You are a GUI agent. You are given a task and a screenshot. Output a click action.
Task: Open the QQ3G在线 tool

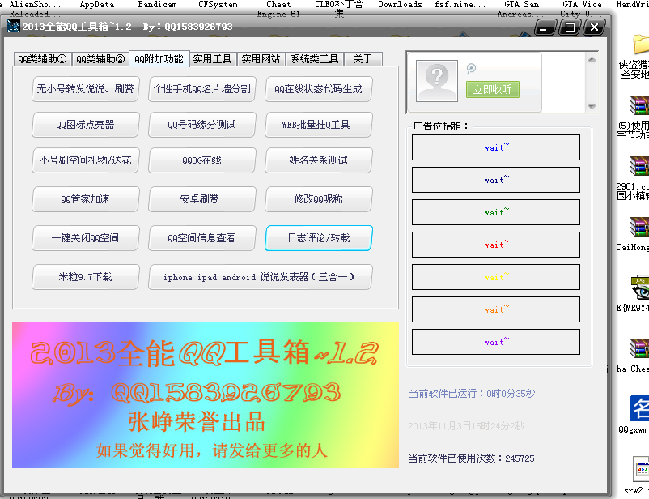pos(202,160)
